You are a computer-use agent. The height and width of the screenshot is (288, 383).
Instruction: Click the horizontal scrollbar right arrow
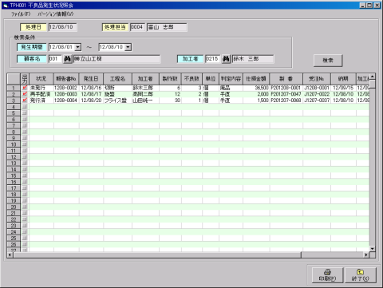[x=366, y=254]
